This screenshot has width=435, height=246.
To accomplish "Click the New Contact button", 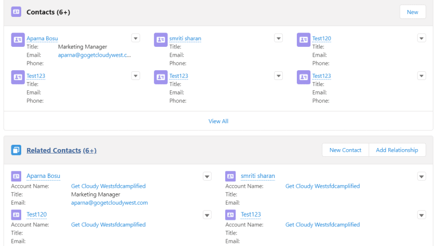I will 345,150.
